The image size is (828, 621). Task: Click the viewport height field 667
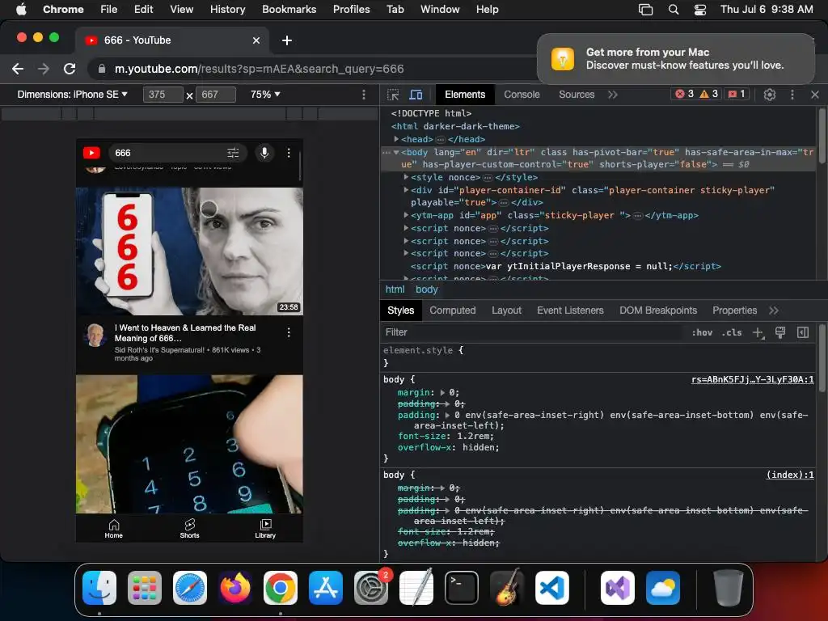pyautogui.click(x=215, y=95)
